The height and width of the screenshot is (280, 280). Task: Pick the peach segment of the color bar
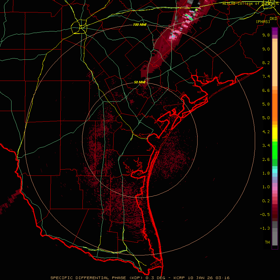pos(275,64)
